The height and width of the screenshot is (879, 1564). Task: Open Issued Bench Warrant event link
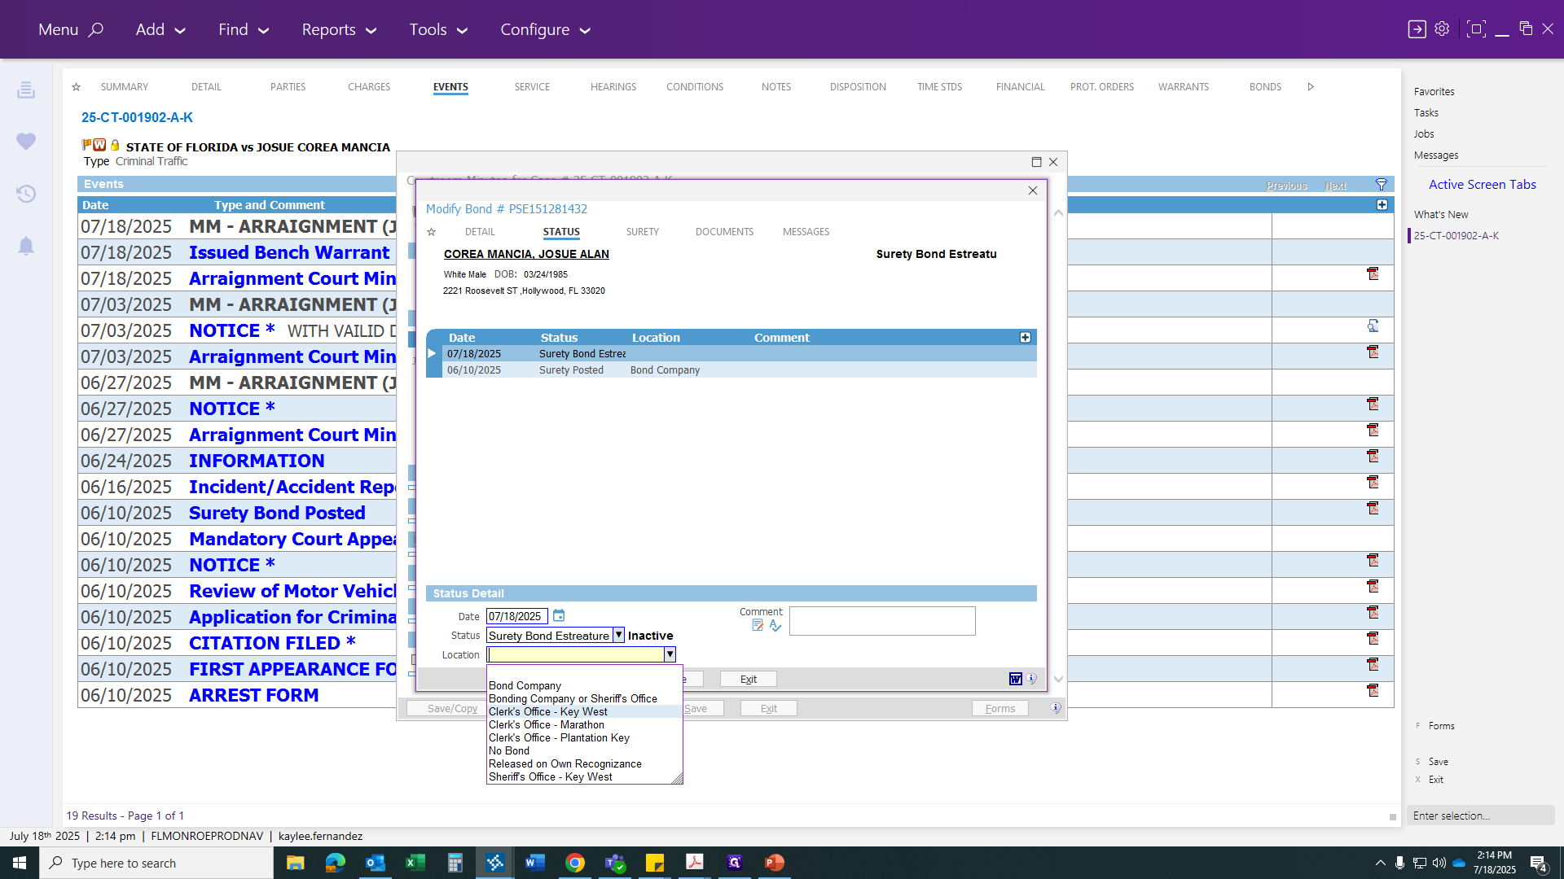pyautogui.click(x=289, y=252)
